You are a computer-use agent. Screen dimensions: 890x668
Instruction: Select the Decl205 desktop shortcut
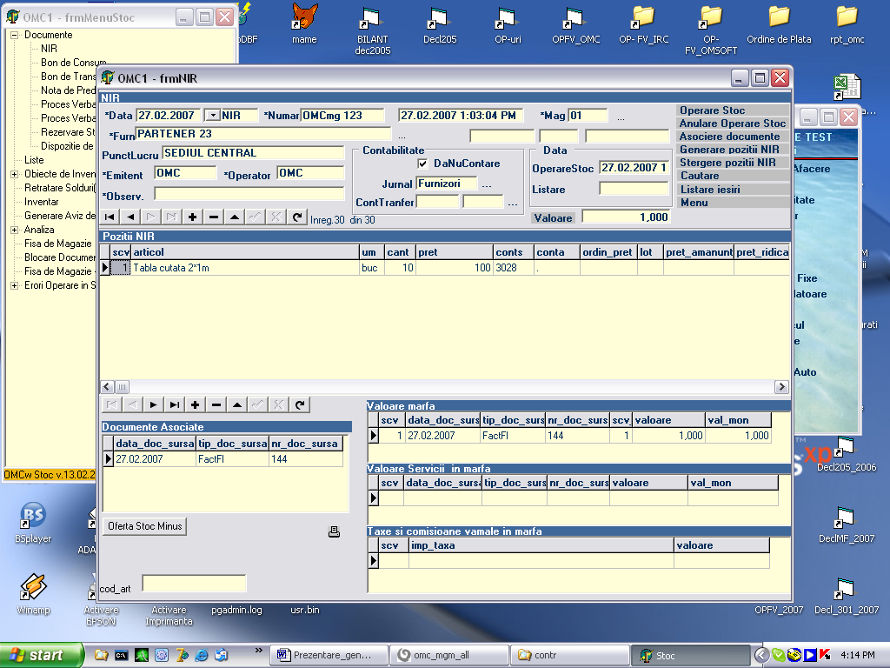coord(440,24)
